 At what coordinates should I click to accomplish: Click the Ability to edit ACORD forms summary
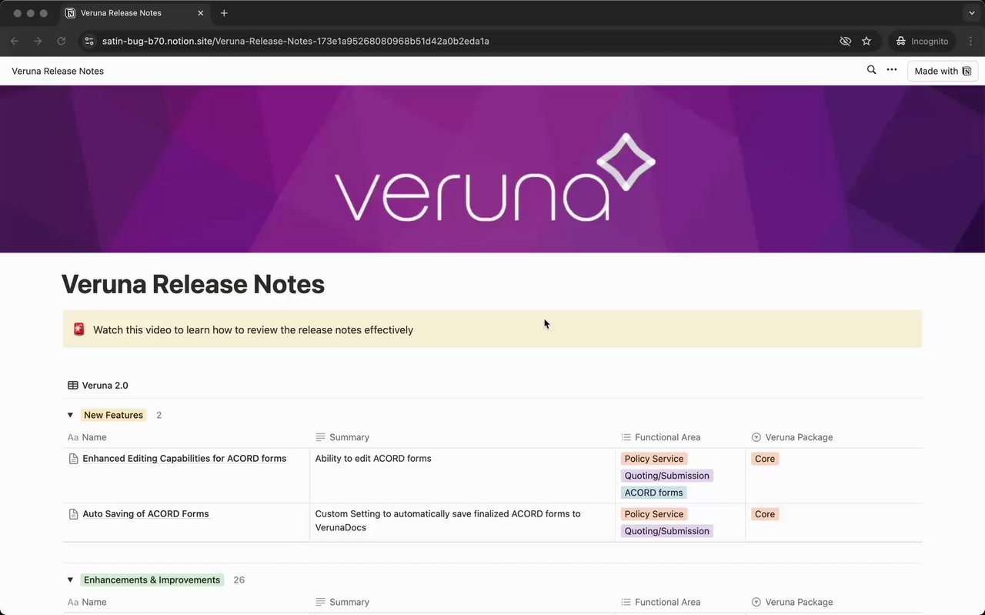pos(373,459)
